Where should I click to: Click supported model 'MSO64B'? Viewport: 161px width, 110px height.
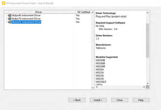(100, 60)
